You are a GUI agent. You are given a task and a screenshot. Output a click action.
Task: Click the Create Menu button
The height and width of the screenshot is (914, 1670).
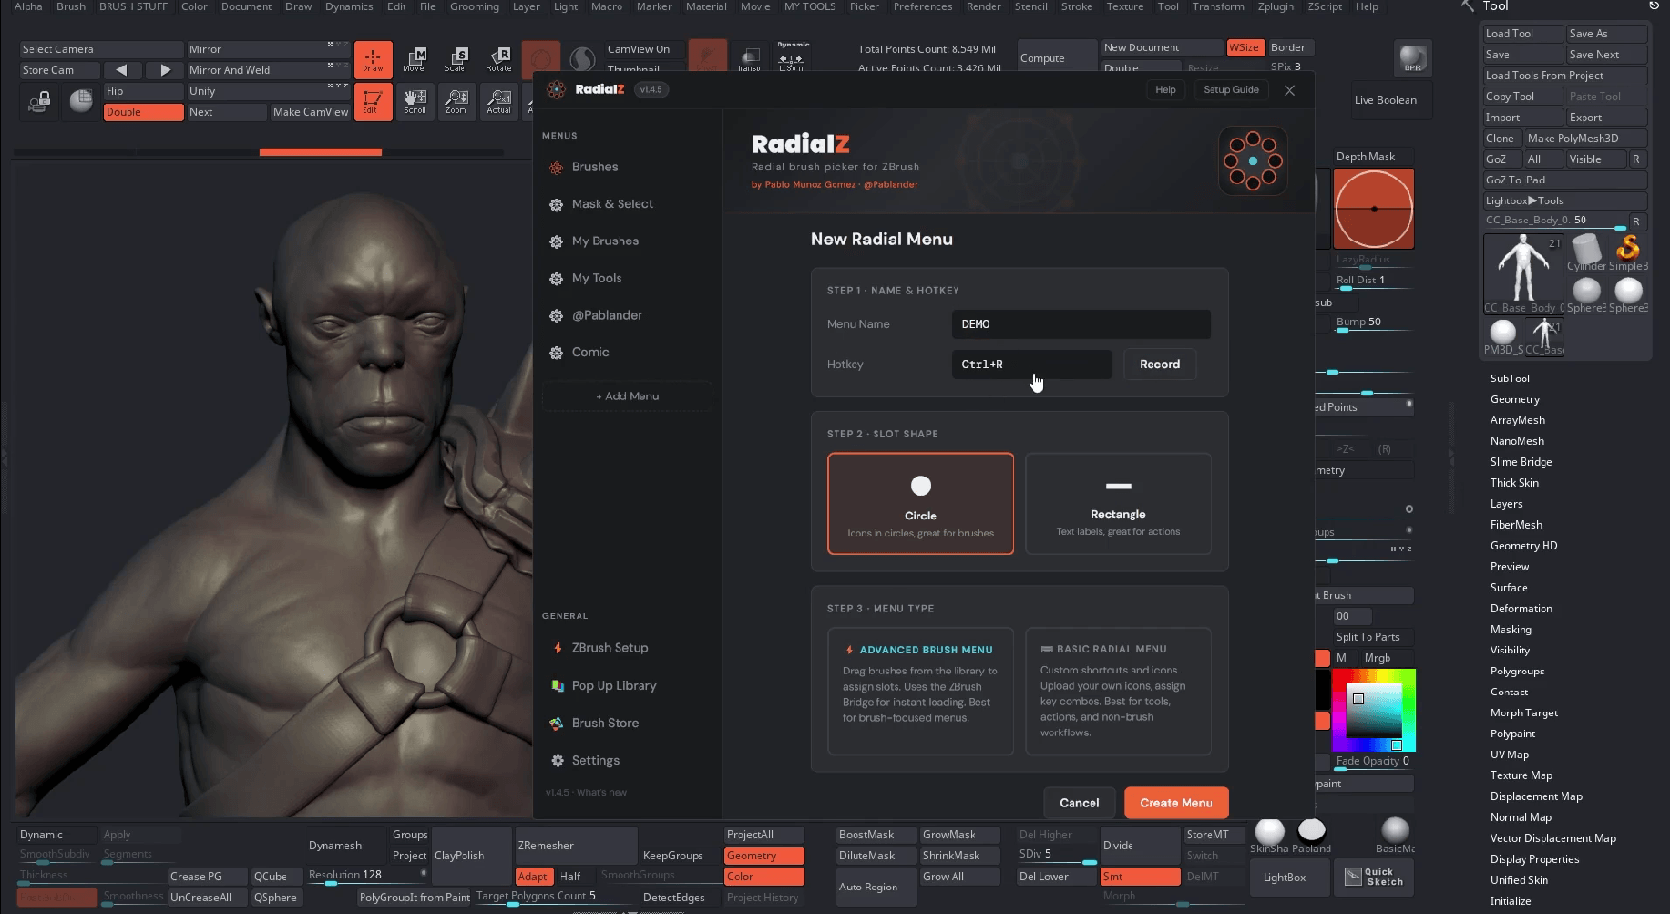[x=1176, y=803]
